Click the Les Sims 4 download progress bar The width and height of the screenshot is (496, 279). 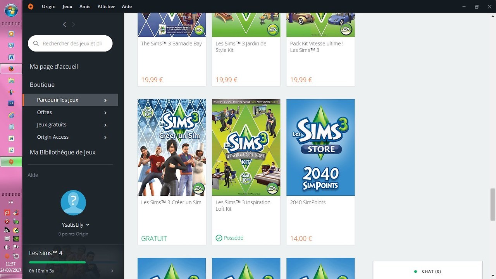(57, 262)
